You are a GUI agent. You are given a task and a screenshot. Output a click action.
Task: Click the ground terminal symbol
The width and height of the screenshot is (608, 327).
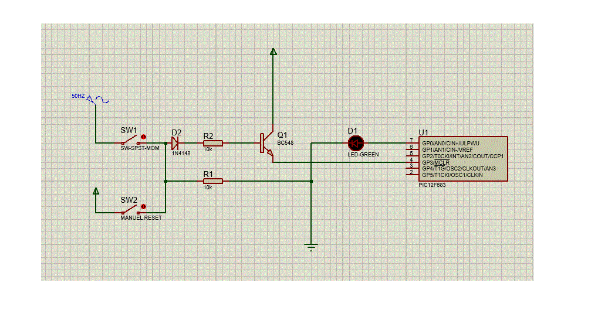[311, 247]
